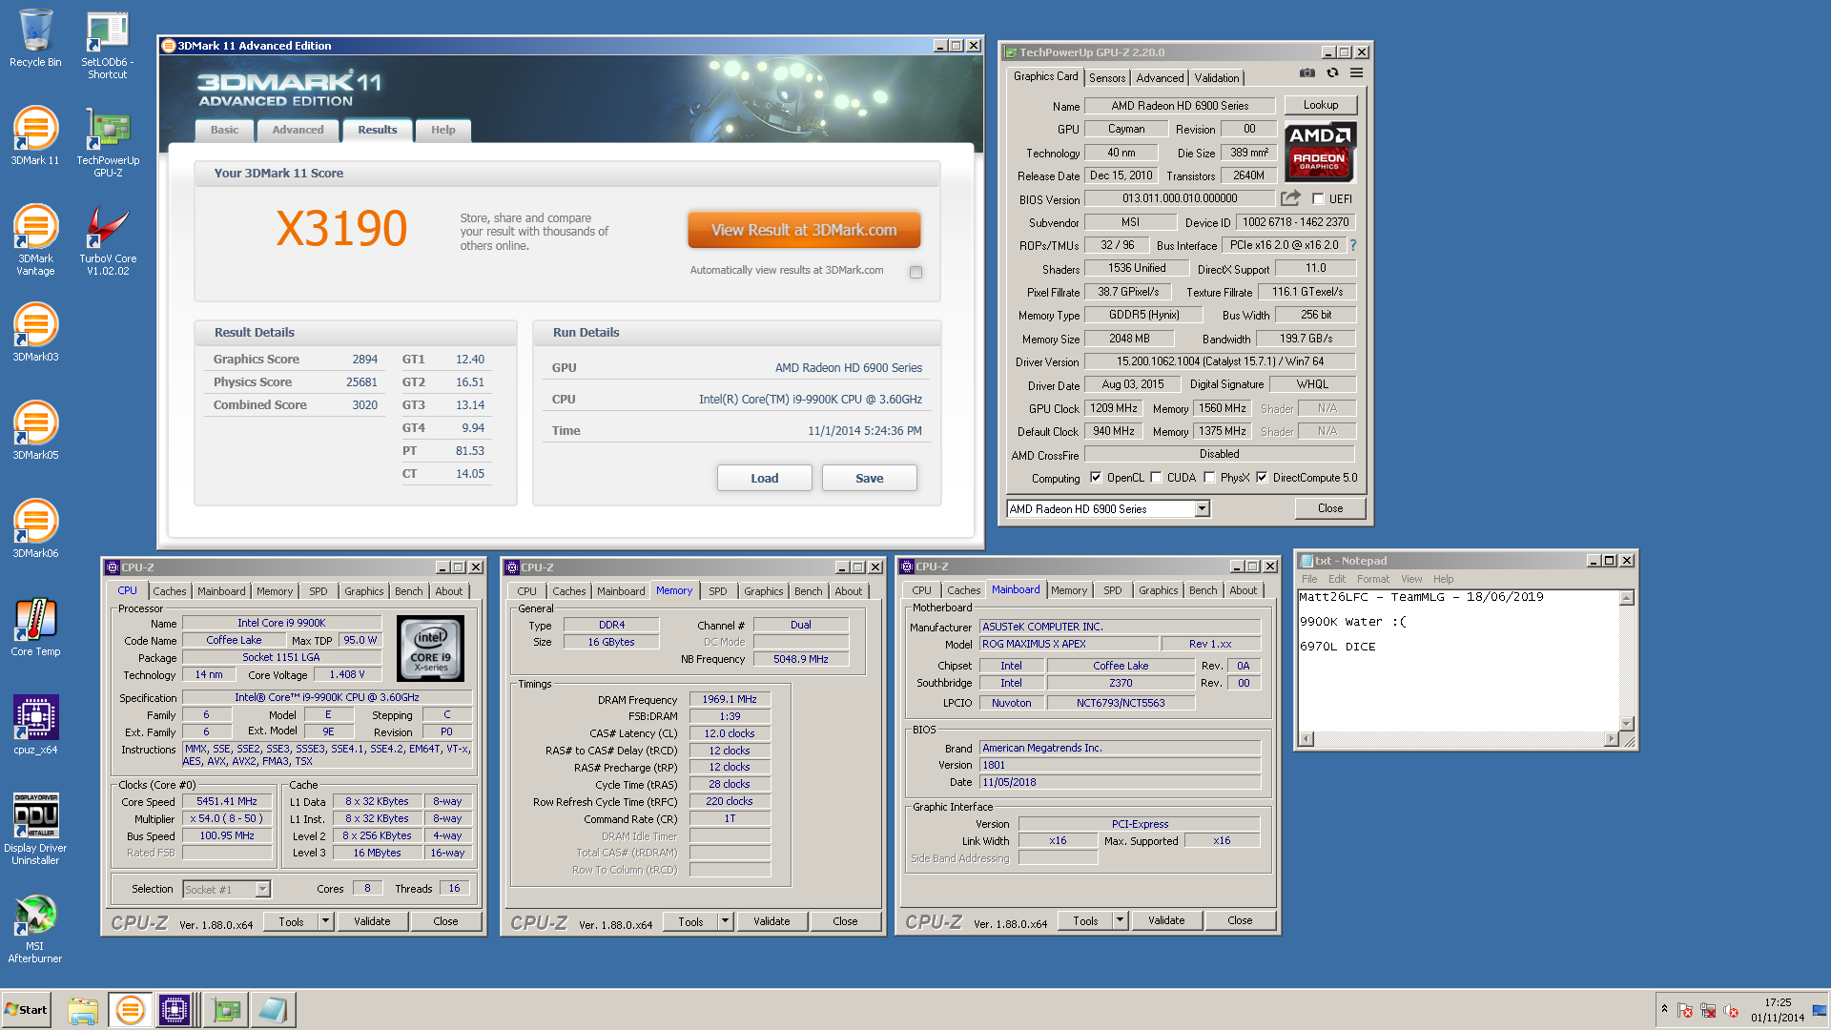This screenshot has width=1831, height=1030.
Task: Click the Notepad vertical scrollbar down arrow
Action: (1627, 724)
